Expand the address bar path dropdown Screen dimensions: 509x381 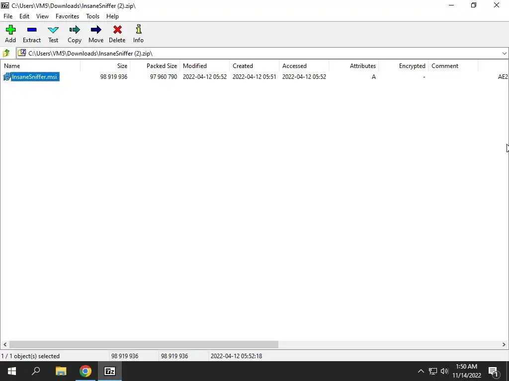click(504, 54)
